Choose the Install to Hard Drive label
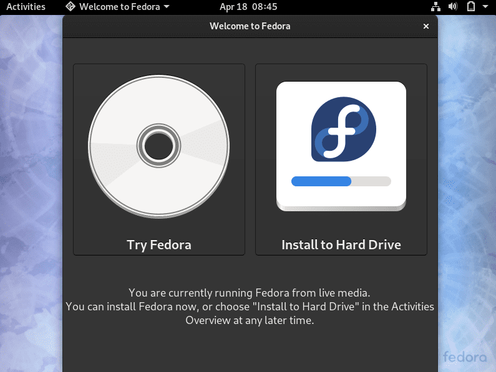Image resolution: width=496 pixels, height=372 pixels. click(x=341, y=245)
